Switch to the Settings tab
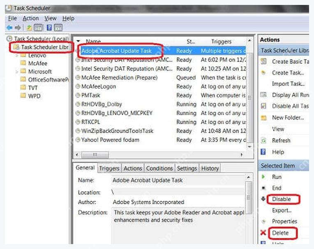This screenshot has width=314, height=249. tap(187, 168)
